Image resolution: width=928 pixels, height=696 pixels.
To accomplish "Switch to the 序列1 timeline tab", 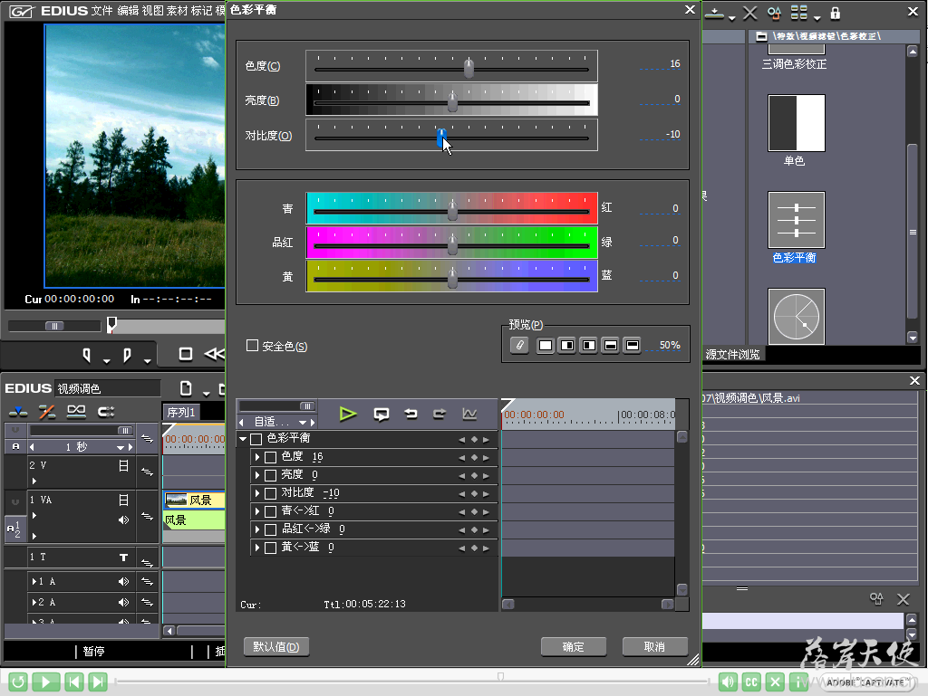I will click(x=180, y=413).
